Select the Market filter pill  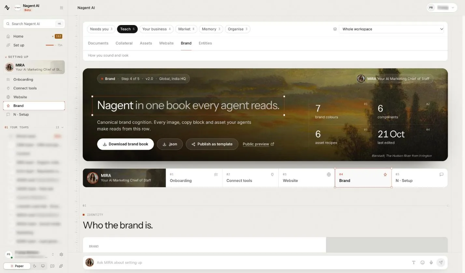(186, 29)
